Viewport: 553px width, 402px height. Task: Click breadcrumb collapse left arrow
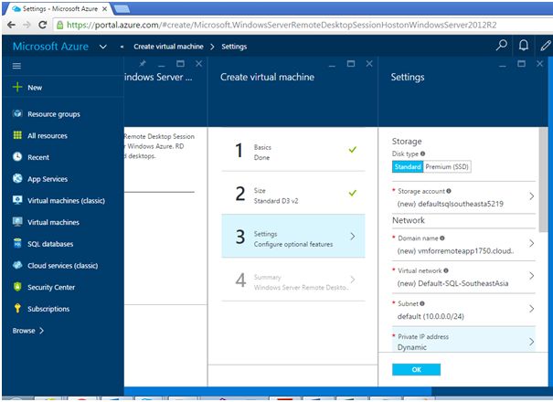122,47
